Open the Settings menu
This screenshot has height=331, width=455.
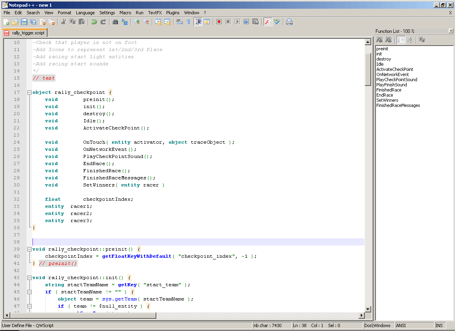pyautogui.click(x=107, y=13)
